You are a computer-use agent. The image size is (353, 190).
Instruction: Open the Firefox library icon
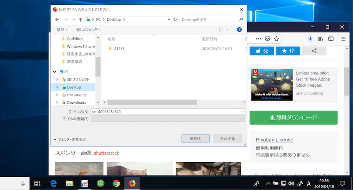tap(322, 39)
